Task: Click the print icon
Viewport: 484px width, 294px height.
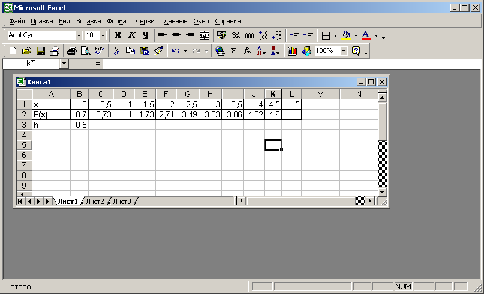Action: [72, 50]
